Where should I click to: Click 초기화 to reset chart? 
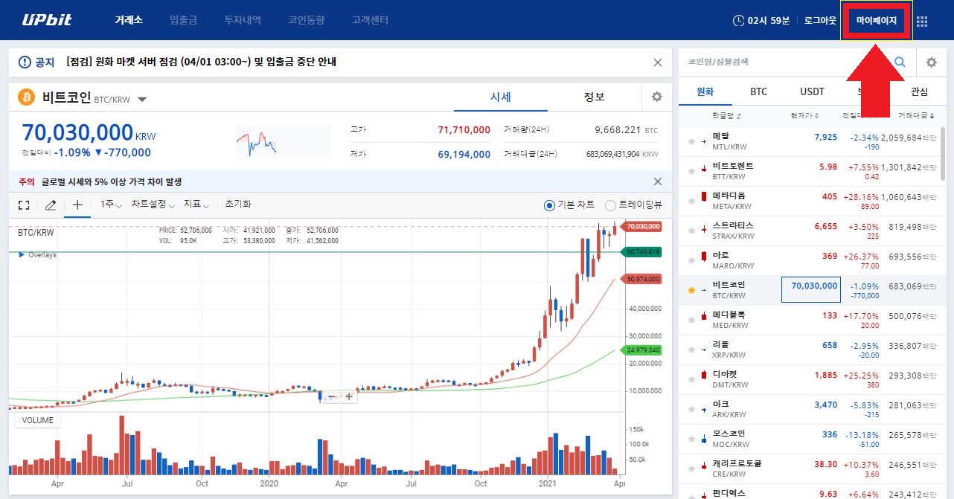pos(238,205)
